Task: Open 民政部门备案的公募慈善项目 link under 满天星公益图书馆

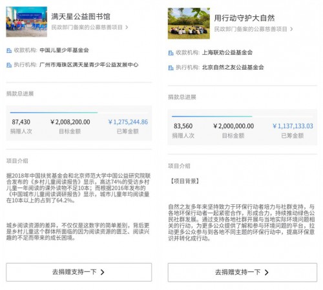Action: pyautogui.click(x=87, y=27)
